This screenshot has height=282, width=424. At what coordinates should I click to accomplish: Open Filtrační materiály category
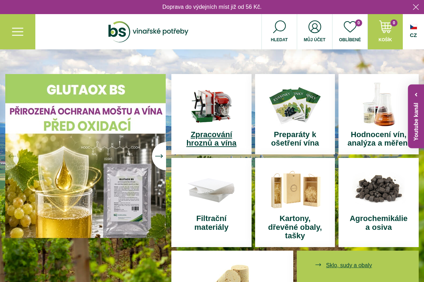coord(211,202)
